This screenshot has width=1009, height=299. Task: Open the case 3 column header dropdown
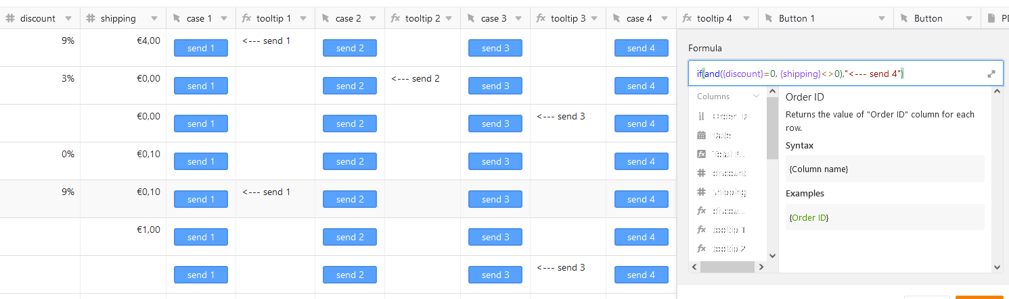point(520,19)
